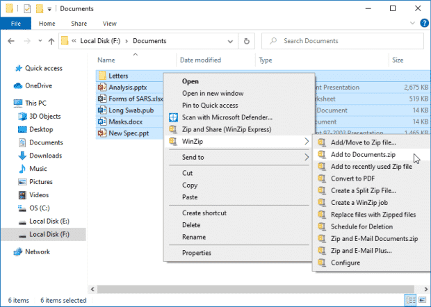Click the Back navigation arrow
The image size is (431, 307).
[x=11, y=41]
